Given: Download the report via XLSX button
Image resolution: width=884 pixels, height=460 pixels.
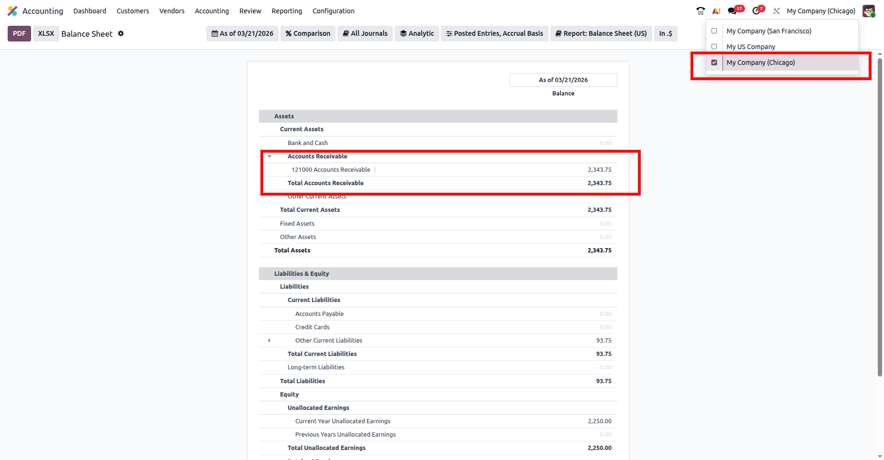Looking at the screenshot, I should (46, 33).
